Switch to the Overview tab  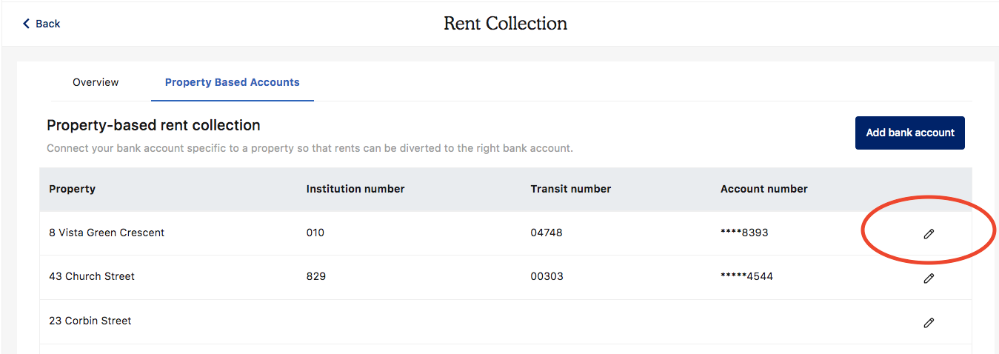pyautogui.click(x=96, y=82)
